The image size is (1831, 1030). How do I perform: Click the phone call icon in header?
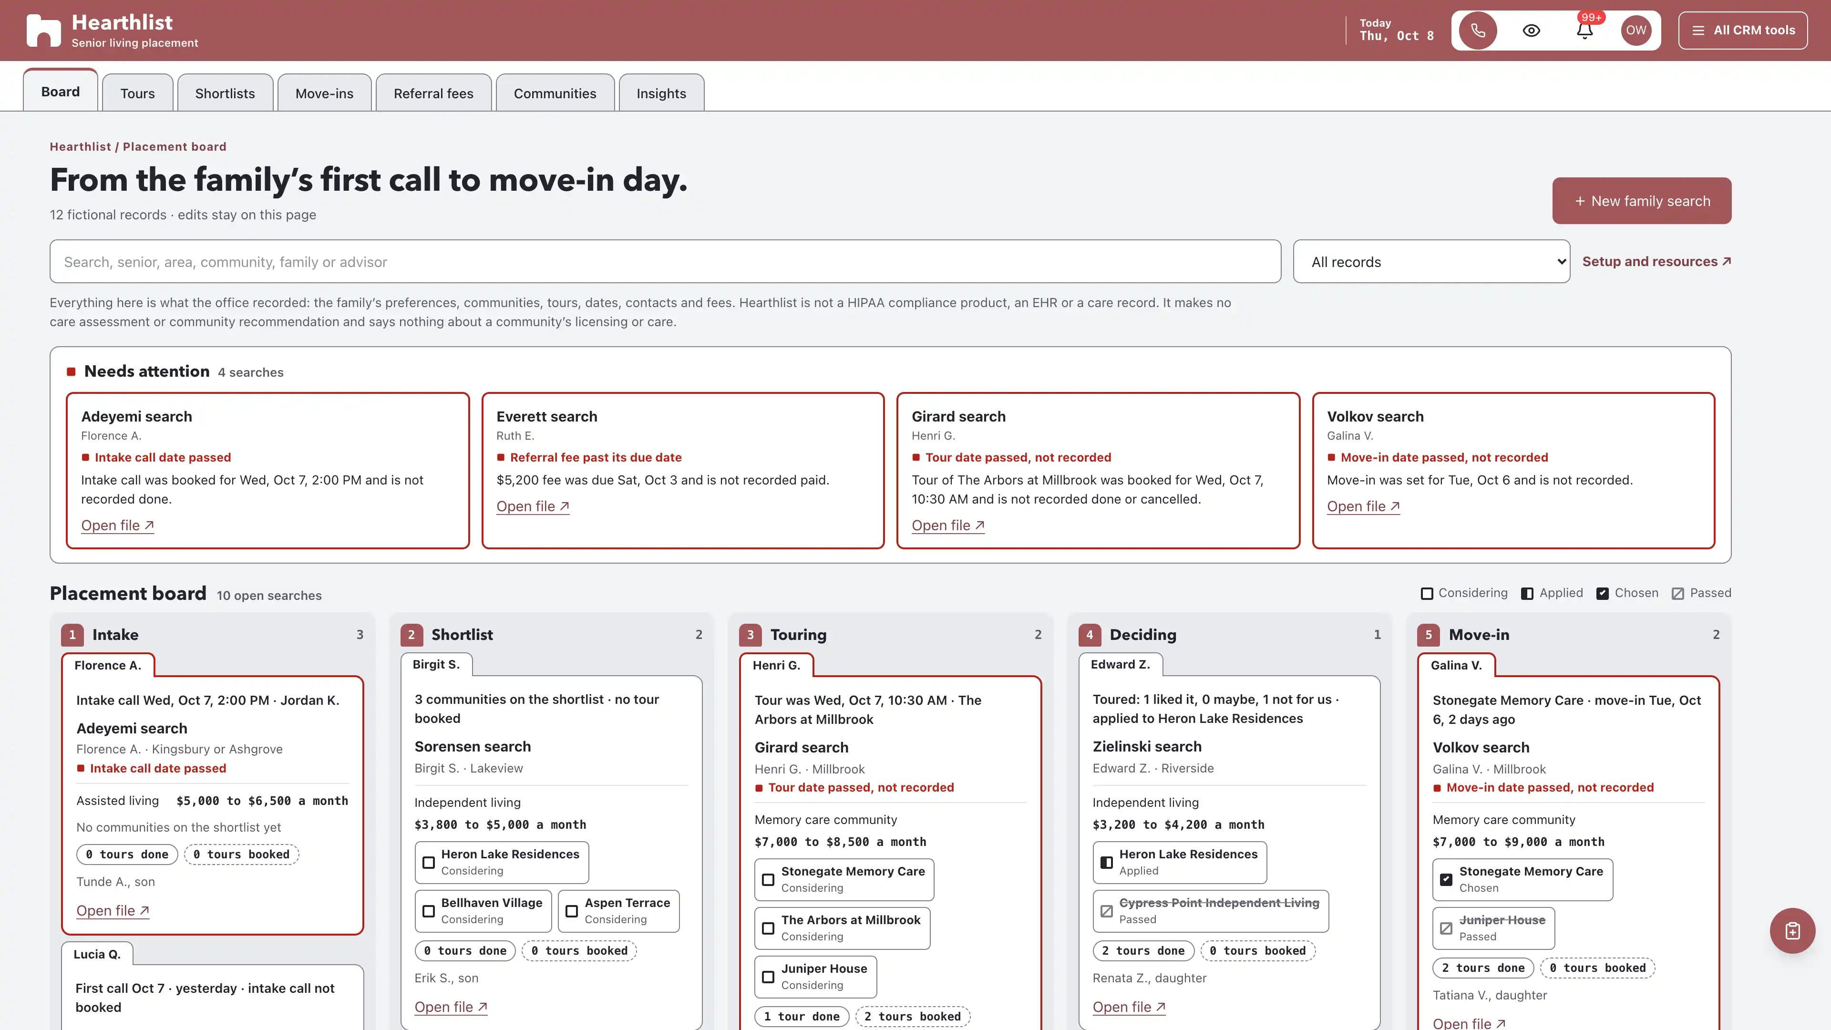1478,31
